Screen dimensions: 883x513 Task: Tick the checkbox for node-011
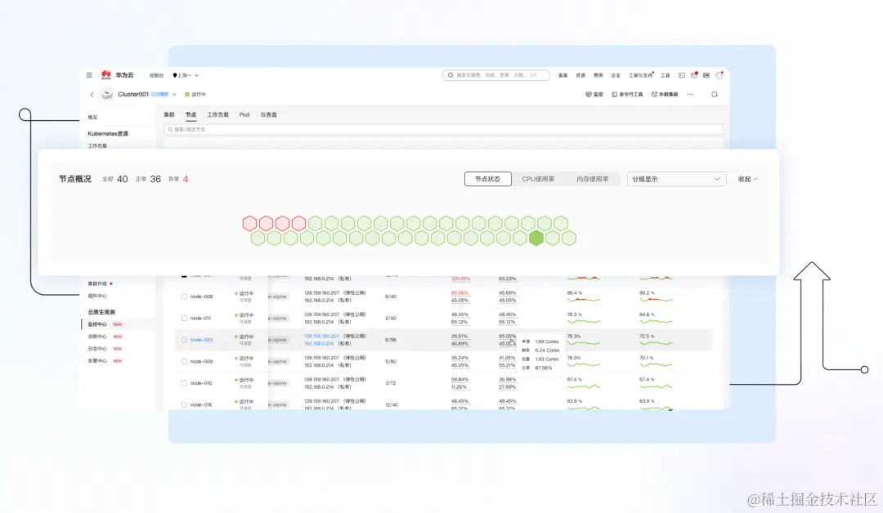(184, 319)
